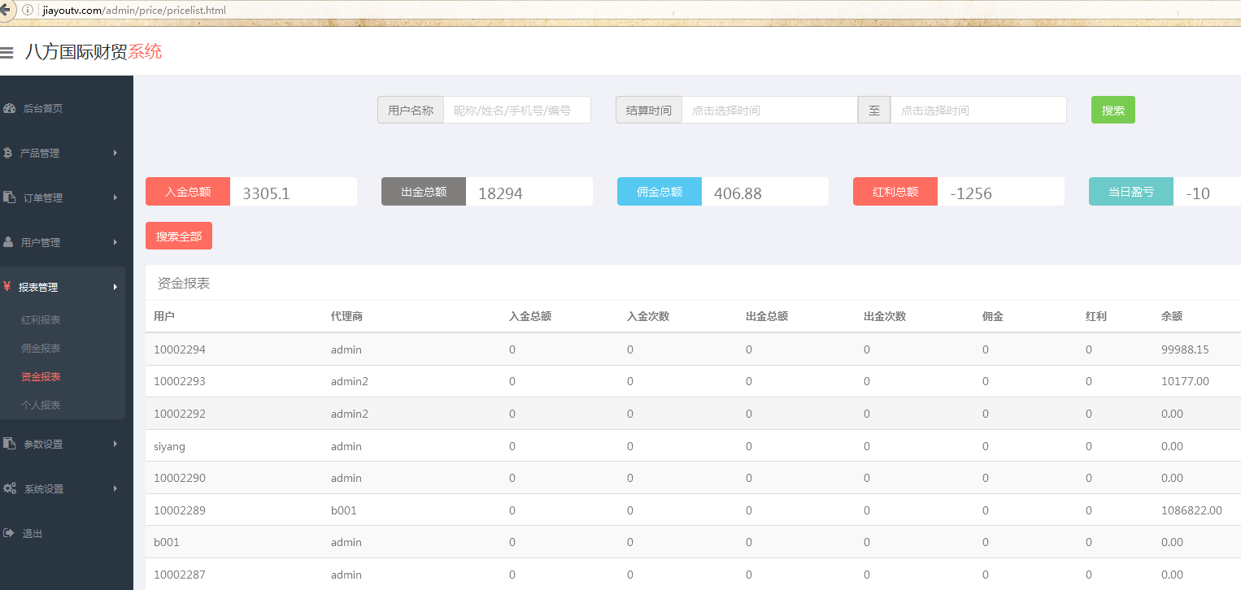Expand the 参数设置 submenu arrow
This screenshot has height=590, width=1241.
(x=115, y=444)
